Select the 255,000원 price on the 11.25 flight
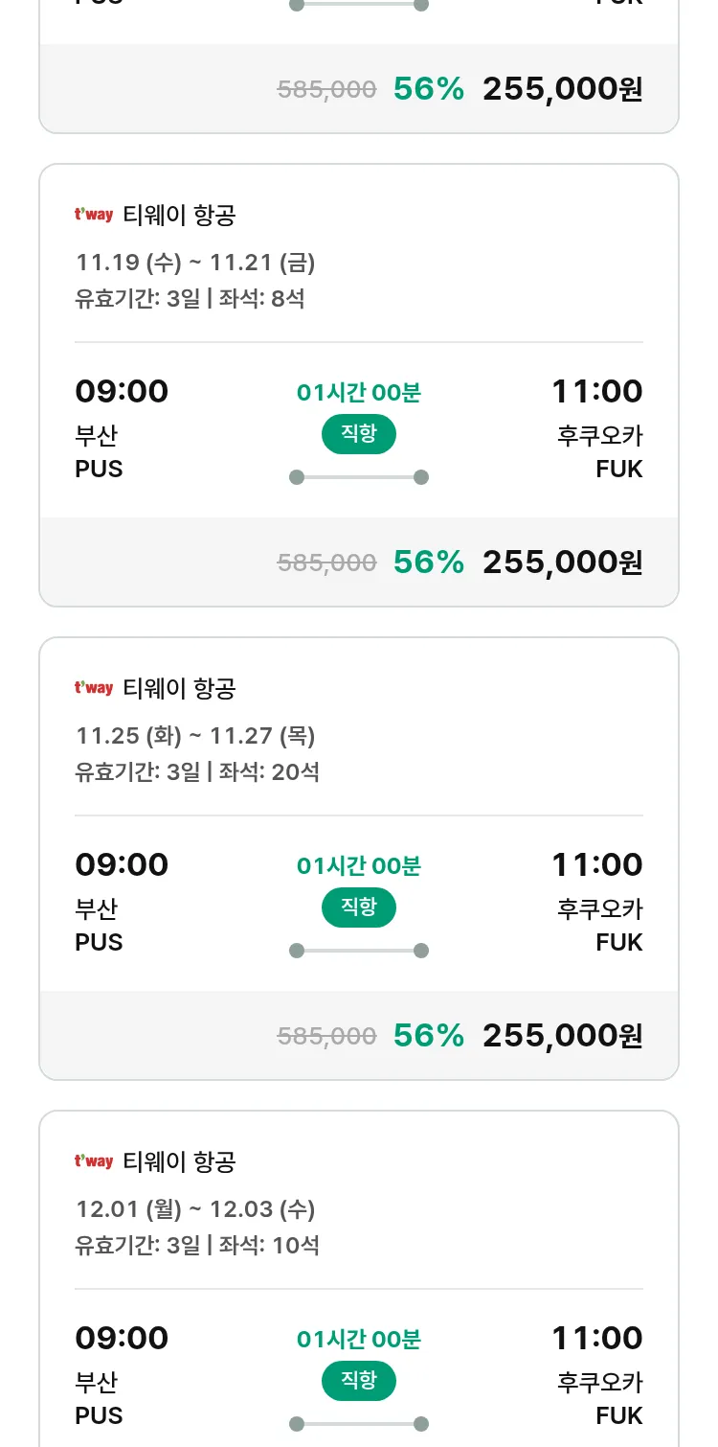 coord(562,1036)
